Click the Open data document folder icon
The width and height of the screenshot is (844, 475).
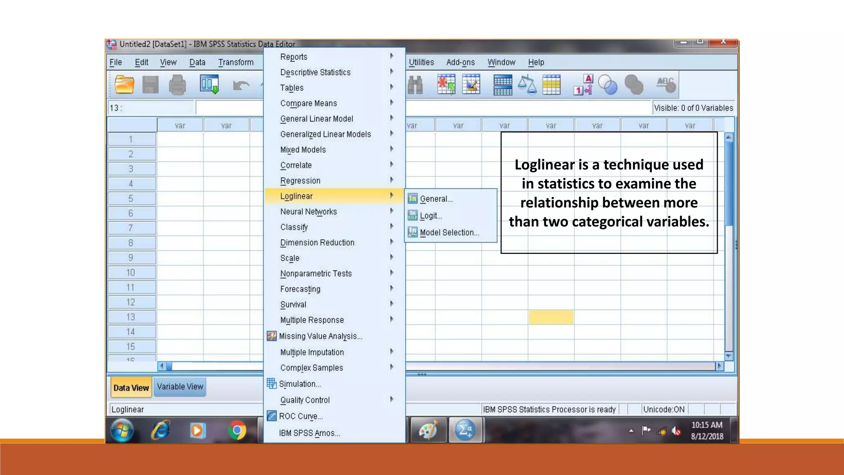(124, 85)
